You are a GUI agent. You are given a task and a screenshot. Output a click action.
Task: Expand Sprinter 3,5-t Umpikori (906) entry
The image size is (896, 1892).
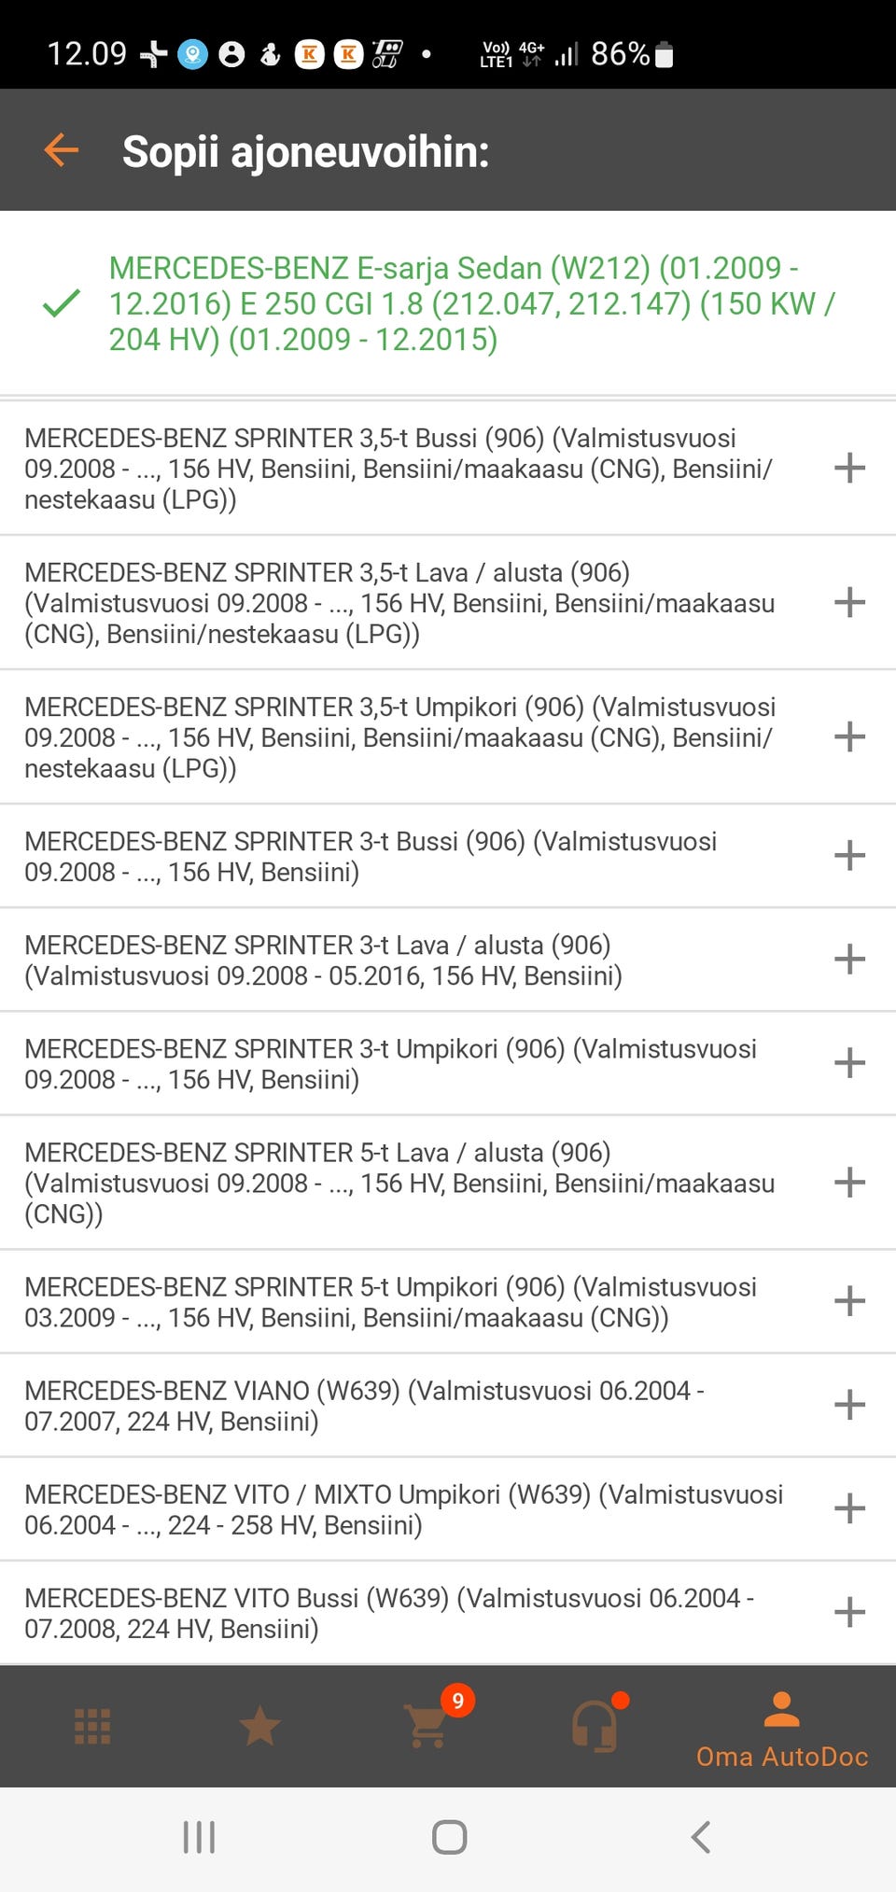click(849, 736)
